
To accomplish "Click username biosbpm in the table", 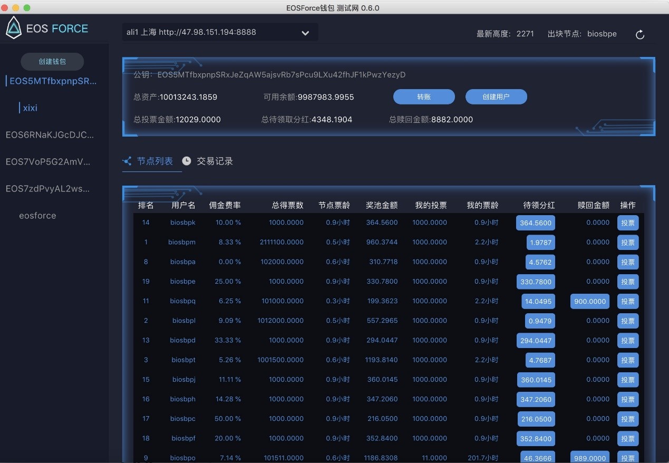I will point(182,242).
